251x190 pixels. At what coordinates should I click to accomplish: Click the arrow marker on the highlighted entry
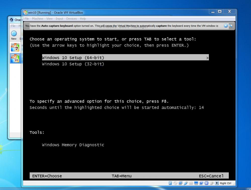pos(208,58)
